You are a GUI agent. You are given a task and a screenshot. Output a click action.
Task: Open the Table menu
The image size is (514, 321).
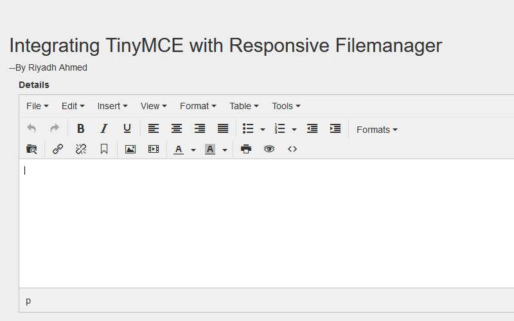coord(244,106)
